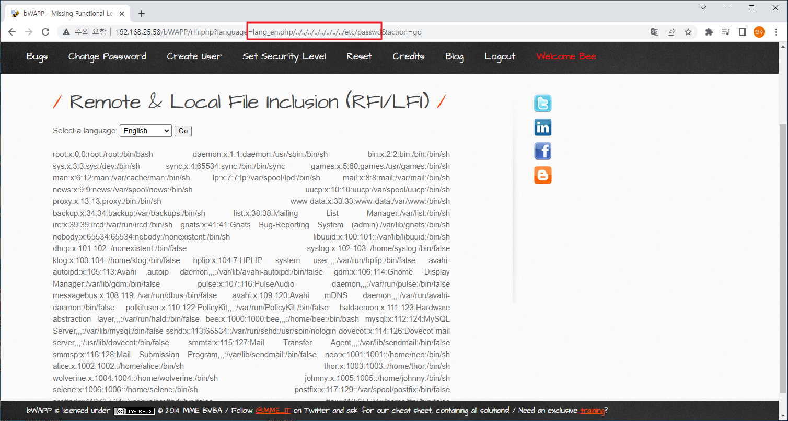Open Set Security Level menu item
This screenshot has height=421, width=788.
pos(284,56)
